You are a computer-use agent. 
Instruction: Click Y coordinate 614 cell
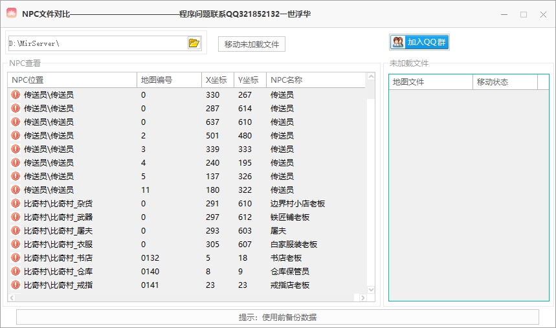coord(245,109)
